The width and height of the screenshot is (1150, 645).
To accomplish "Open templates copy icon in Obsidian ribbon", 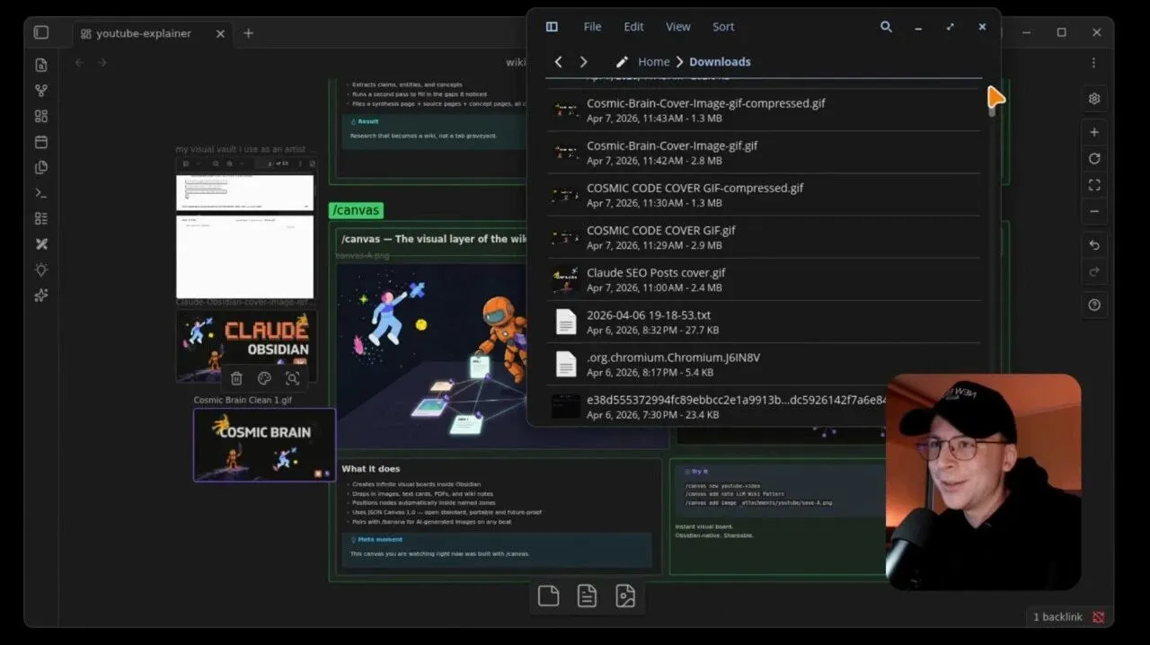I will coord(41,167).
